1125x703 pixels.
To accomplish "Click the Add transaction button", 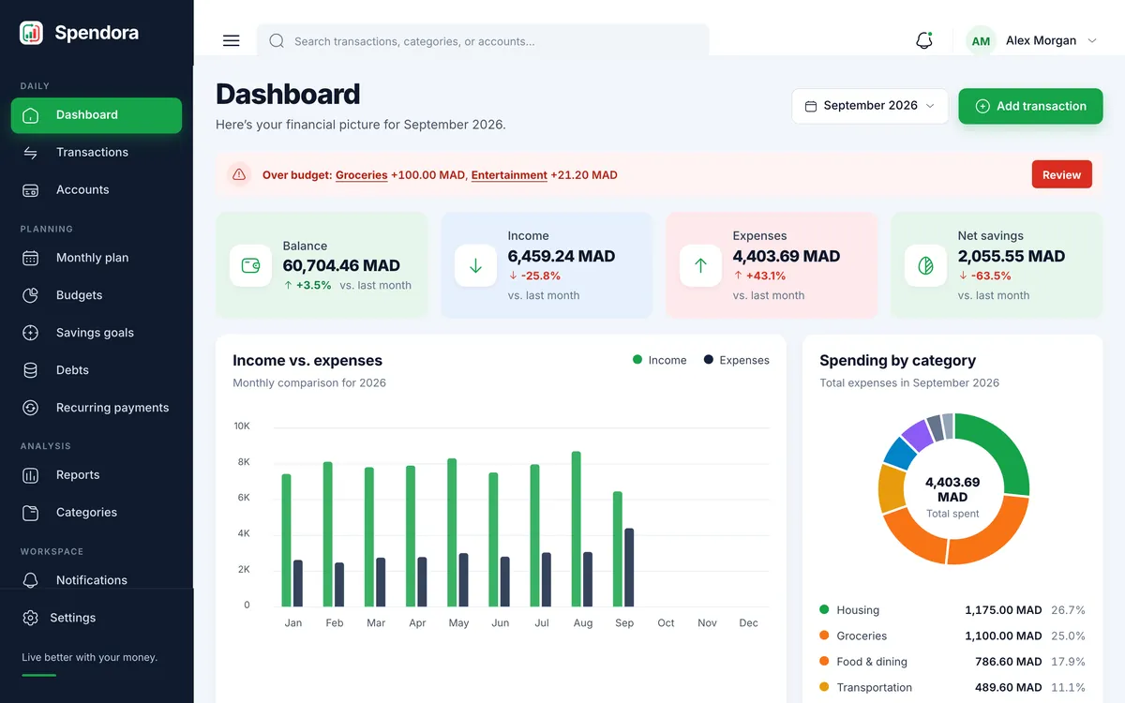I will tap(1030, 106).
